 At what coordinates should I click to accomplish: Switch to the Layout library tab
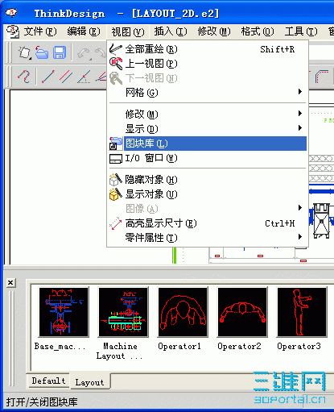pos(89,382)
